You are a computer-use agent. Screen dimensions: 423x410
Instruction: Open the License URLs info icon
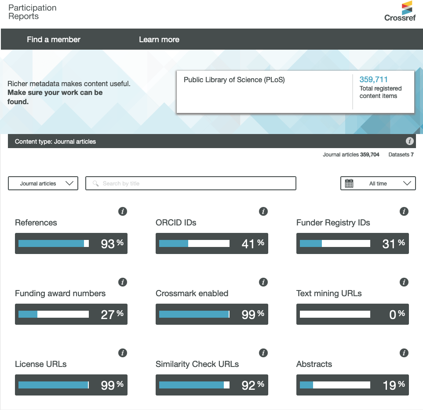[123, 353]
